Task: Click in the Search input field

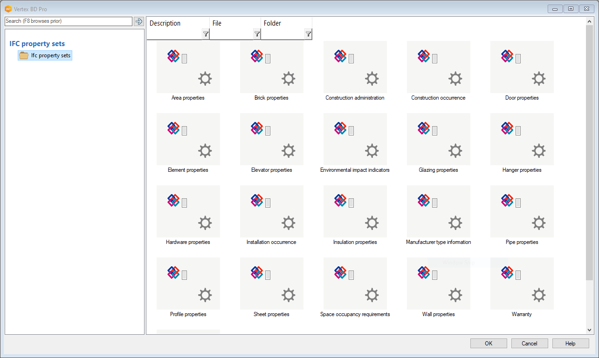Action: click(x=68, y=21)
